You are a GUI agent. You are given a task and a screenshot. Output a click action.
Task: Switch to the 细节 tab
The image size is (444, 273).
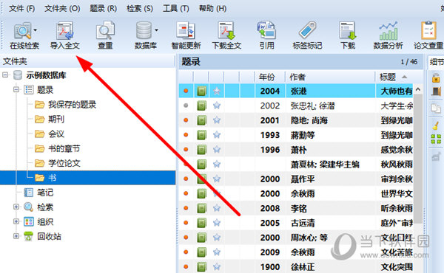[x=437, y=62]
